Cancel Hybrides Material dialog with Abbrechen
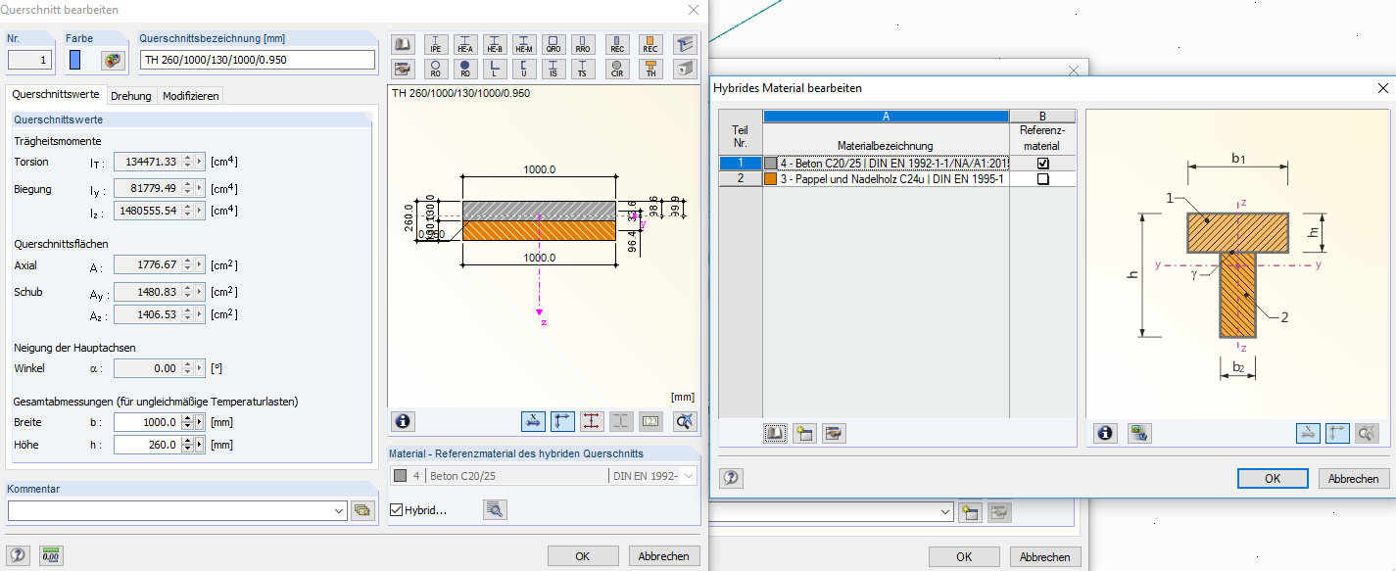 1354,479
